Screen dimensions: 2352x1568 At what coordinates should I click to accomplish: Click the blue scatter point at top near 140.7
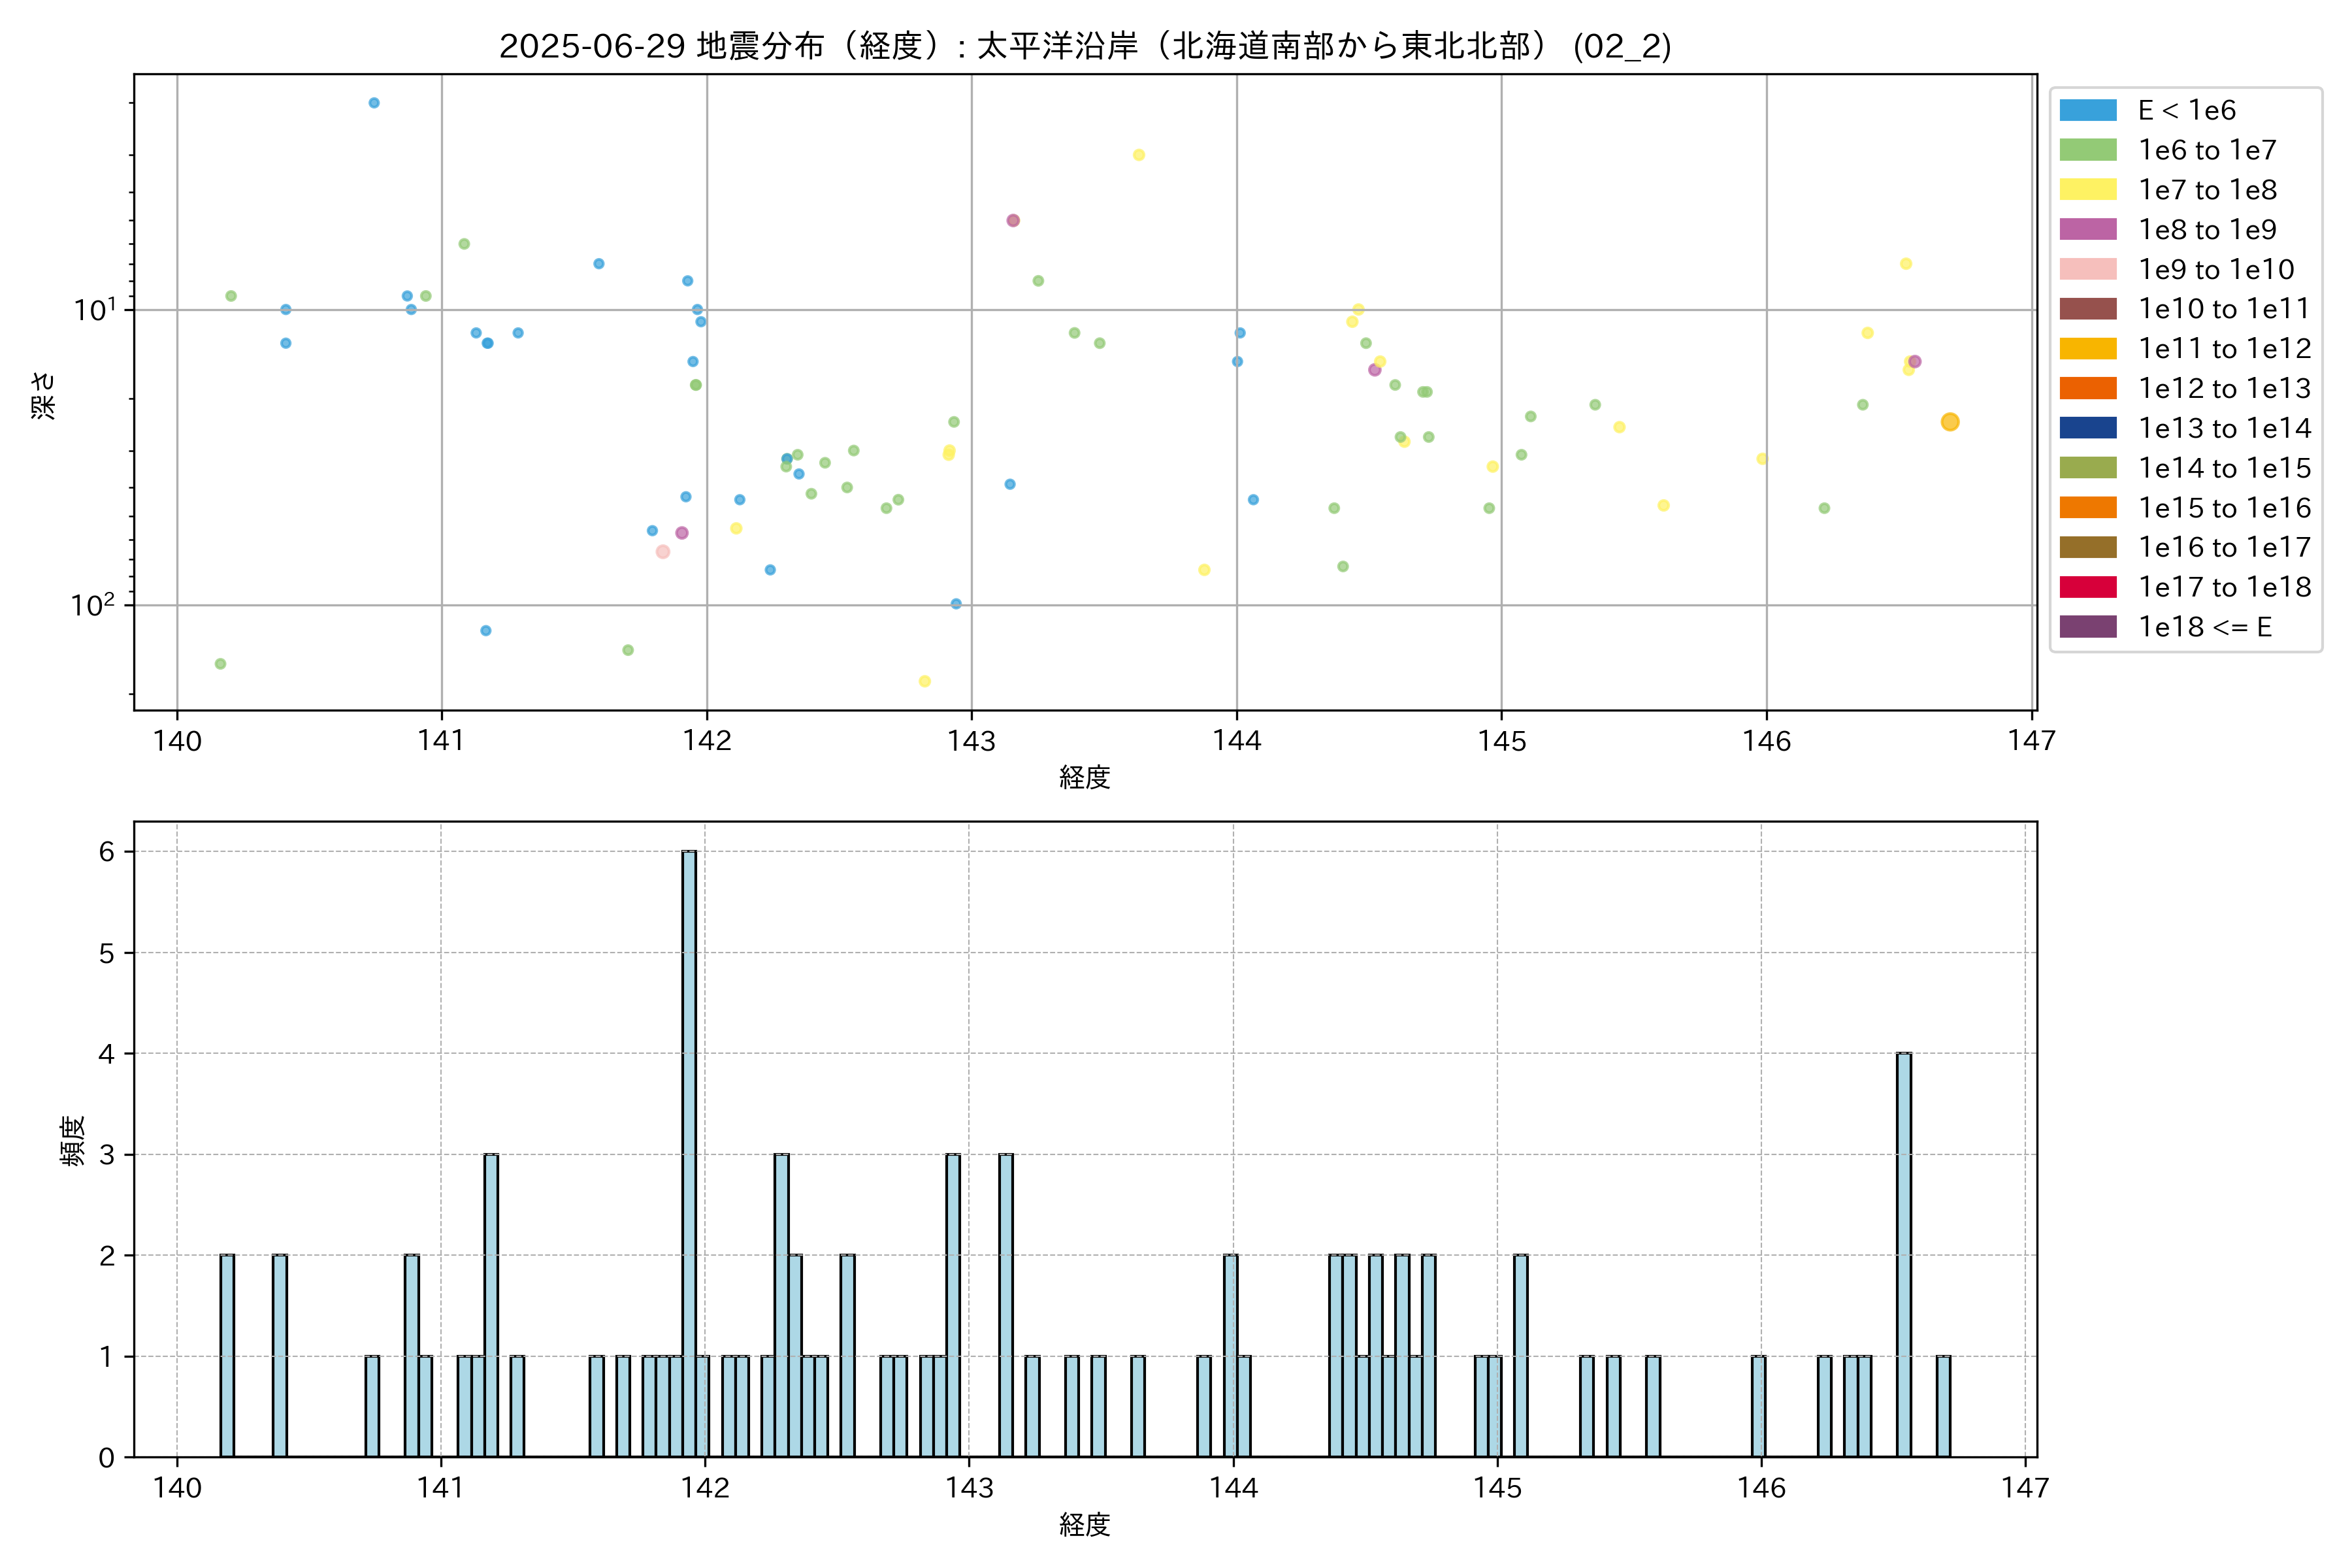click(374, 103)
